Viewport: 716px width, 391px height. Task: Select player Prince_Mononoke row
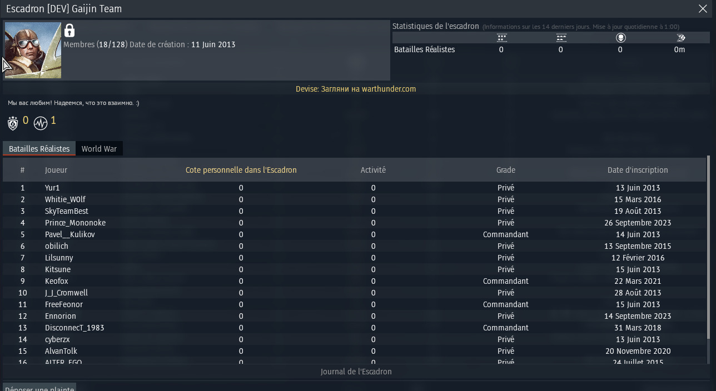point(75,223)
